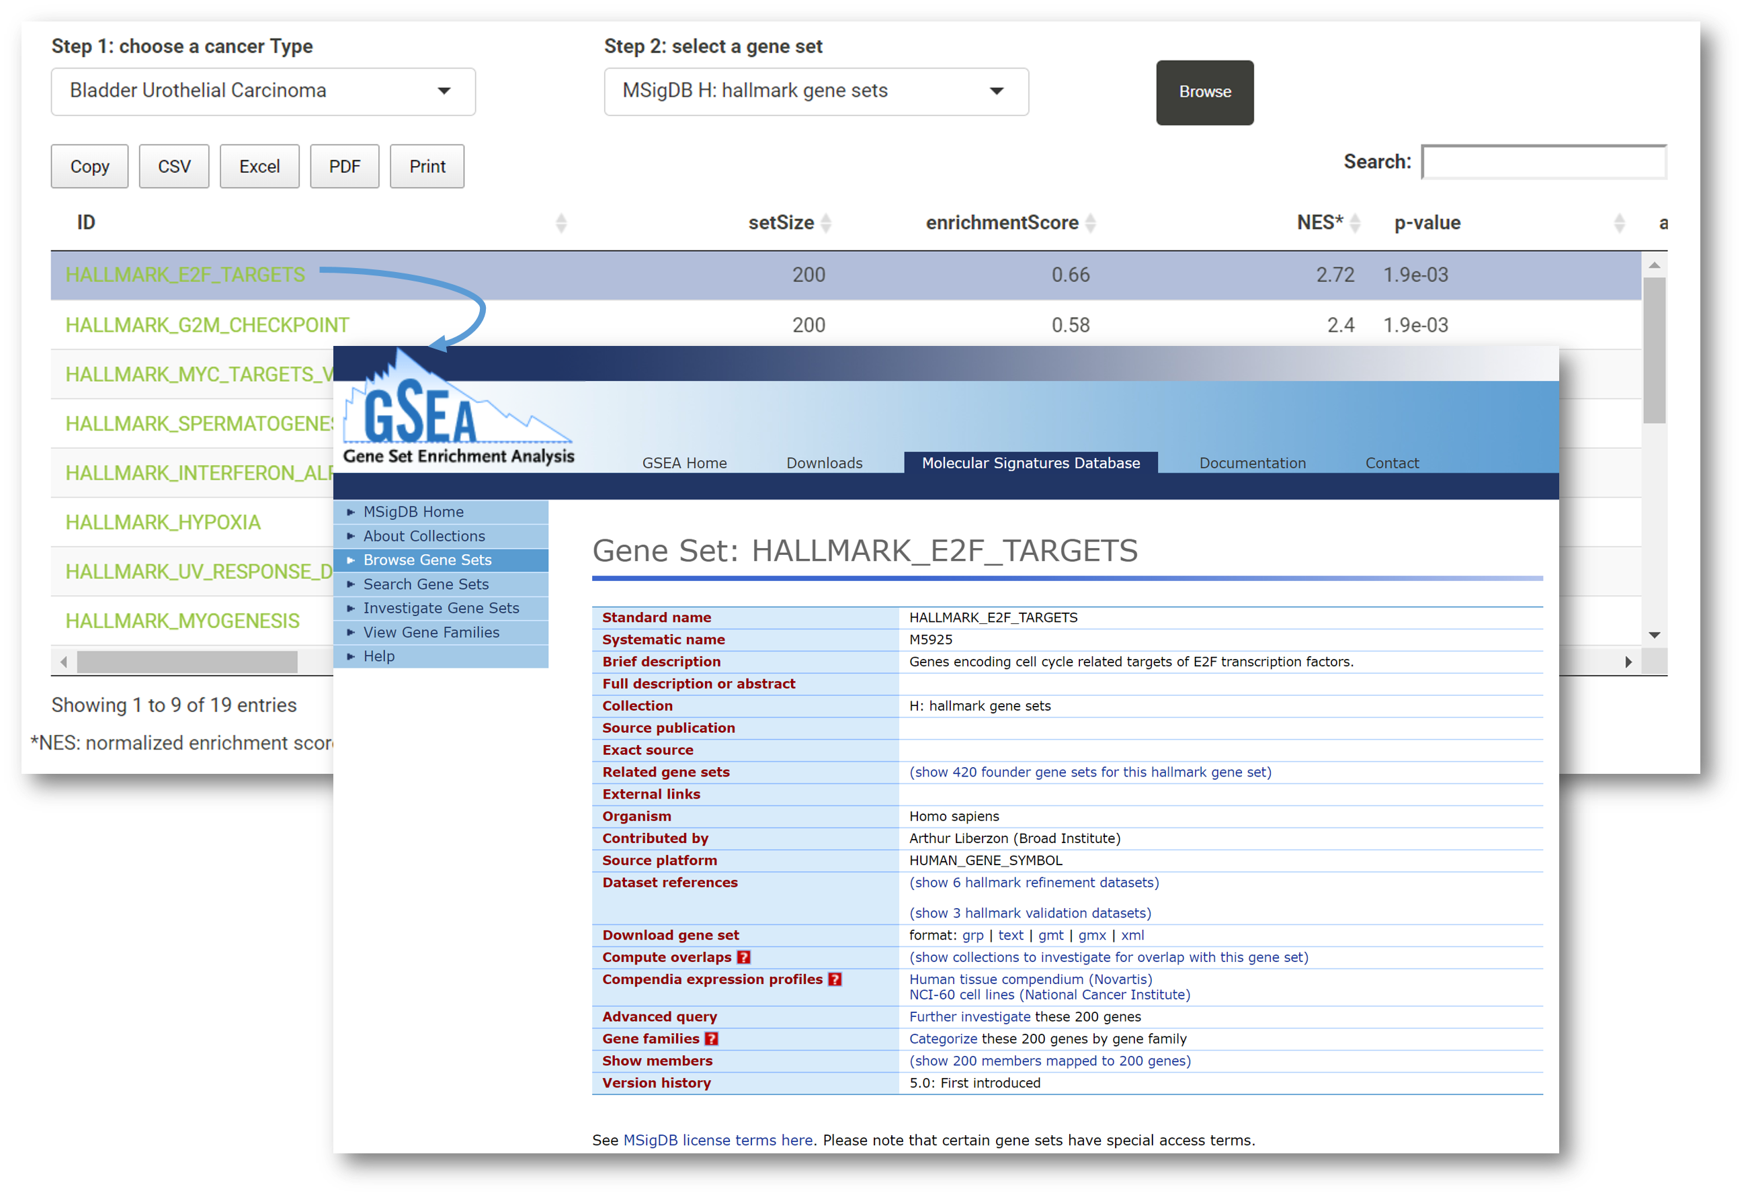
Task: Open HALLMARK_SPERMATOGENESIS link in table
Action: (199, 425)
